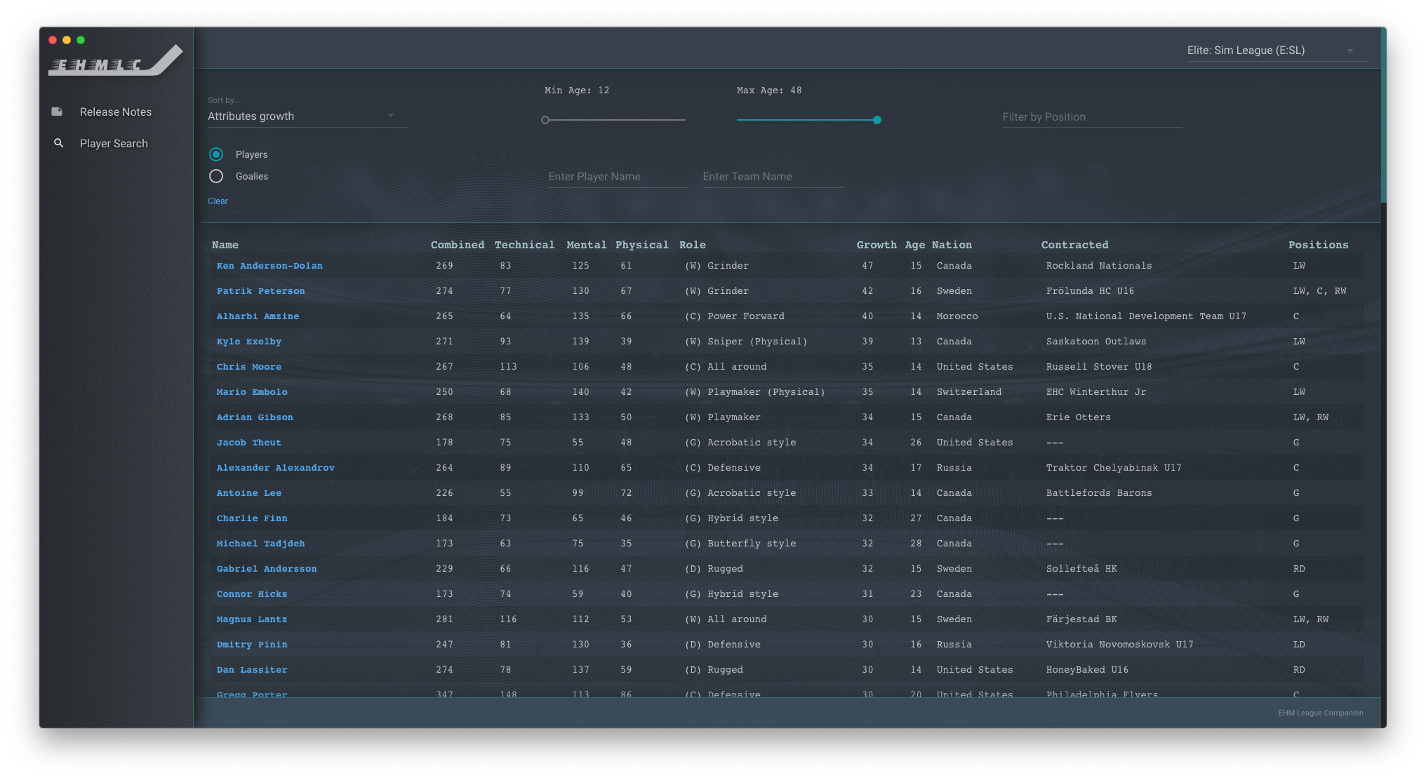
Task: Click the EHMLC logo
Action: (116, 61)
